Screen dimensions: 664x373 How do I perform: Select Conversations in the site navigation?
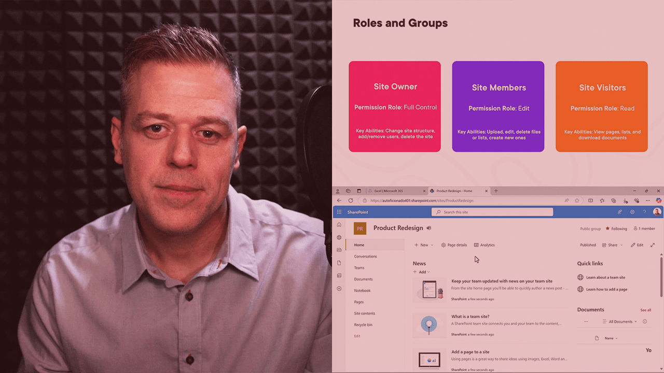365,256
